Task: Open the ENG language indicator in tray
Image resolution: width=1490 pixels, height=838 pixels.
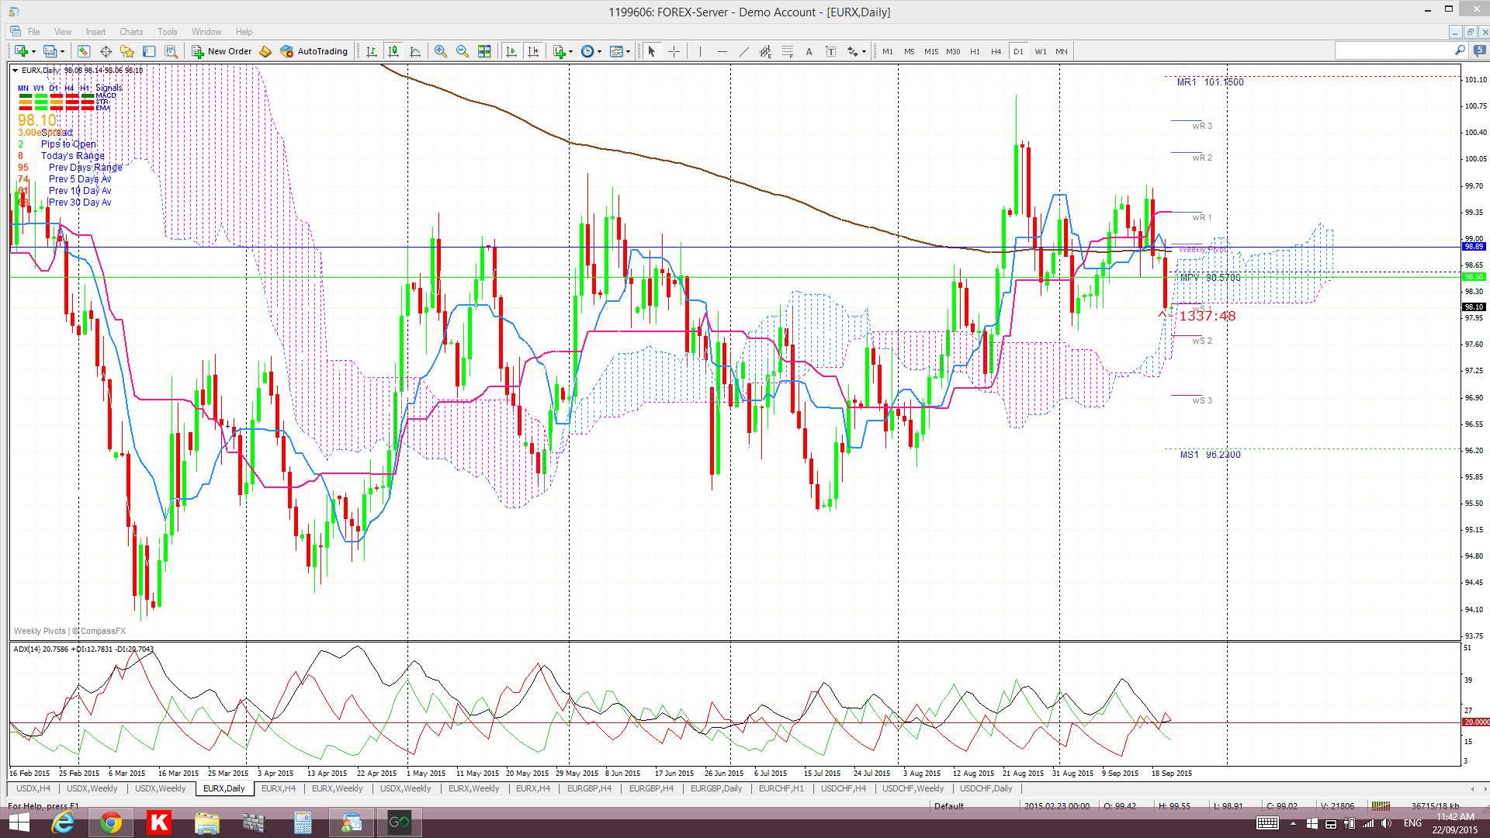Action: [x=1412, y=823]
